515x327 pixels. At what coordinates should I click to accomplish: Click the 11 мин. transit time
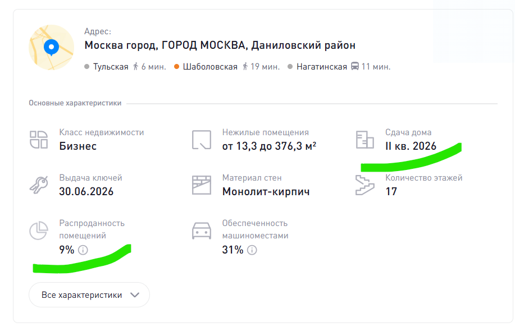click(x=376, y=67)
